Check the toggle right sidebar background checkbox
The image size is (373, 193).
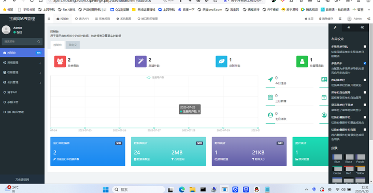pyautogui.click(x=365, y=129)
